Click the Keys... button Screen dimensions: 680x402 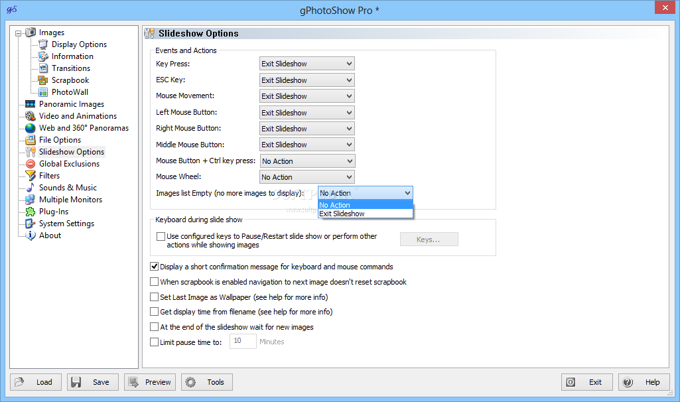click(x=429, y=239)
